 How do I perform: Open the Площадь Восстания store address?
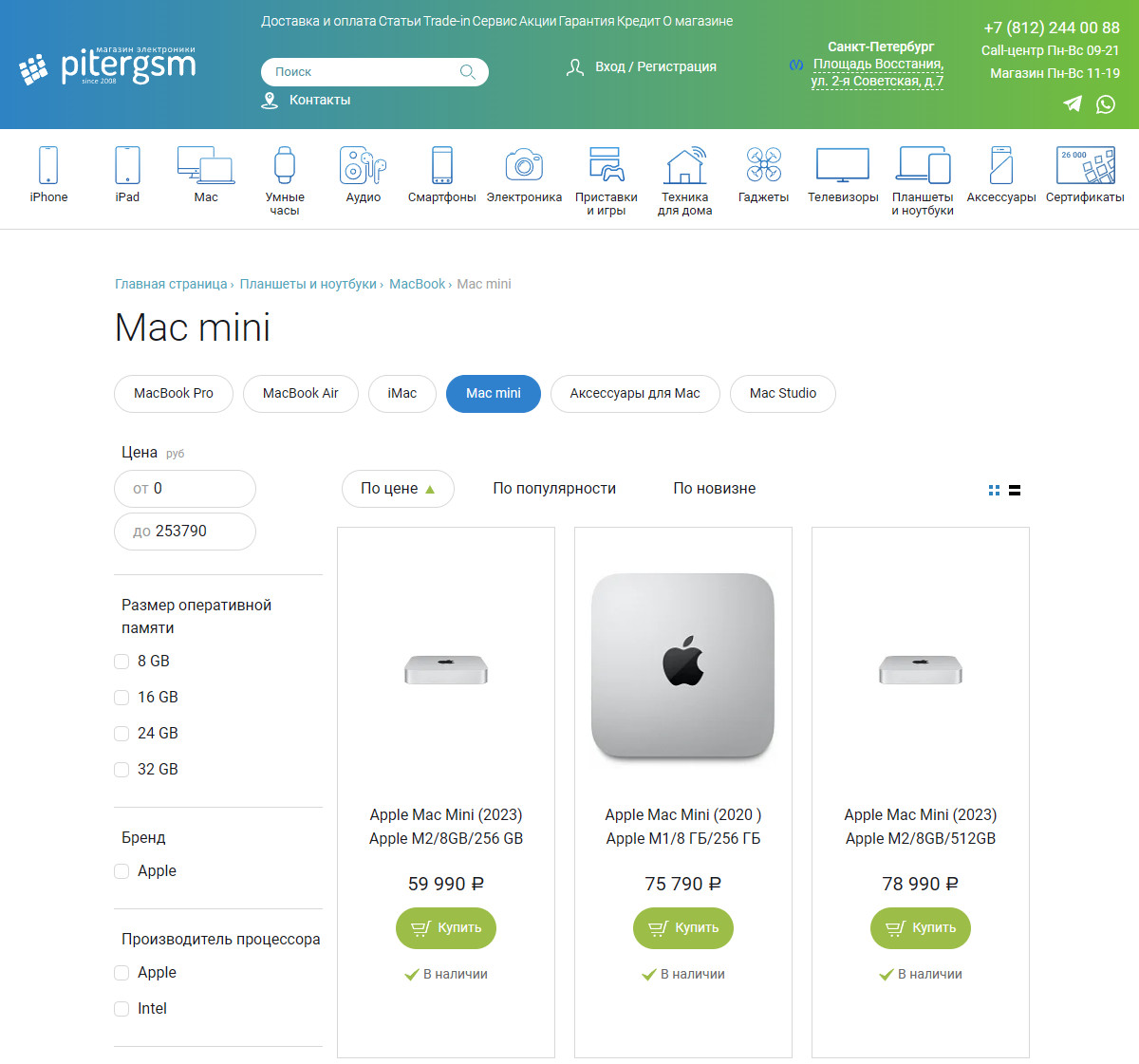pos(878,72)
